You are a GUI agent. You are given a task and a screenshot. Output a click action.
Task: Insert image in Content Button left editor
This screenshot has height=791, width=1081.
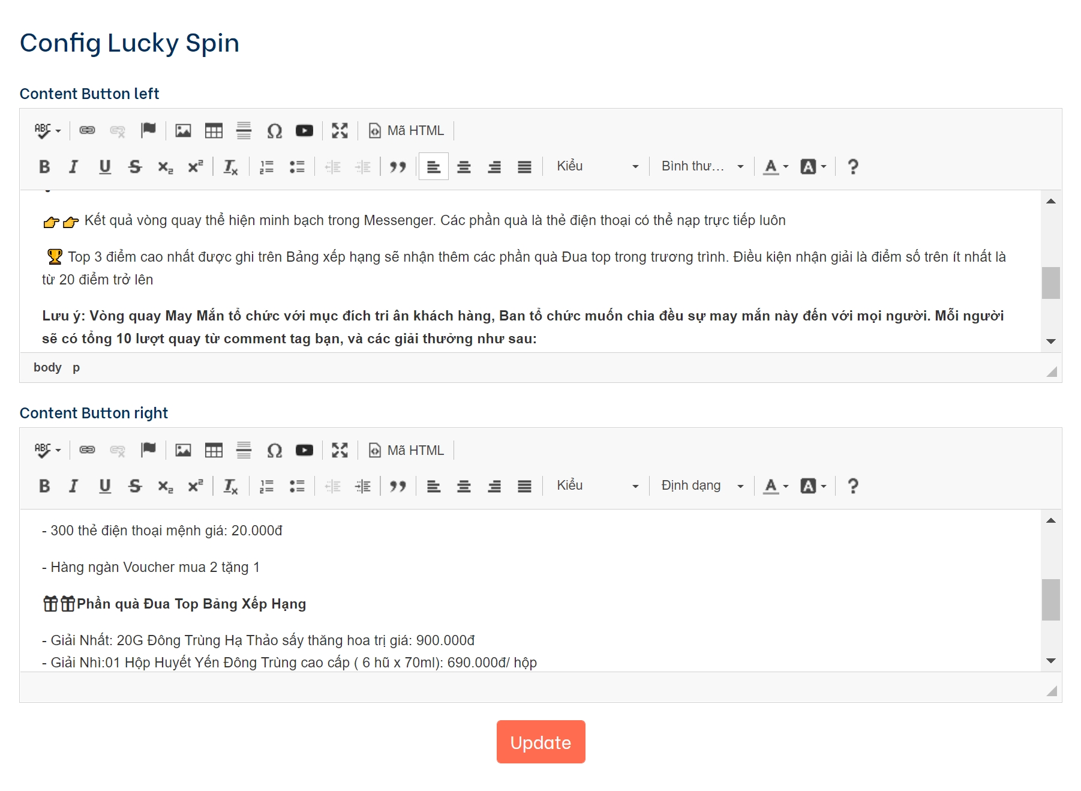(183, 131)
